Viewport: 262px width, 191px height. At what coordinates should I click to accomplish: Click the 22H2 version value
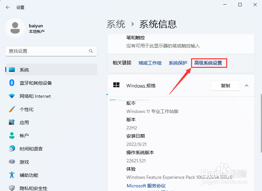point(132,128)
